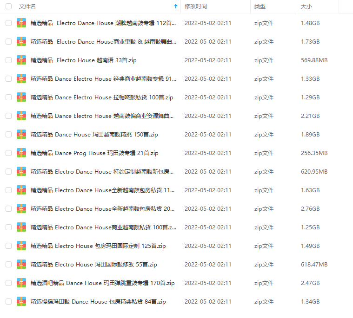Open file 精选精品 Electro House 越南语 33首.zip
The height and width of the screenshot is (318, 353).
83,60
